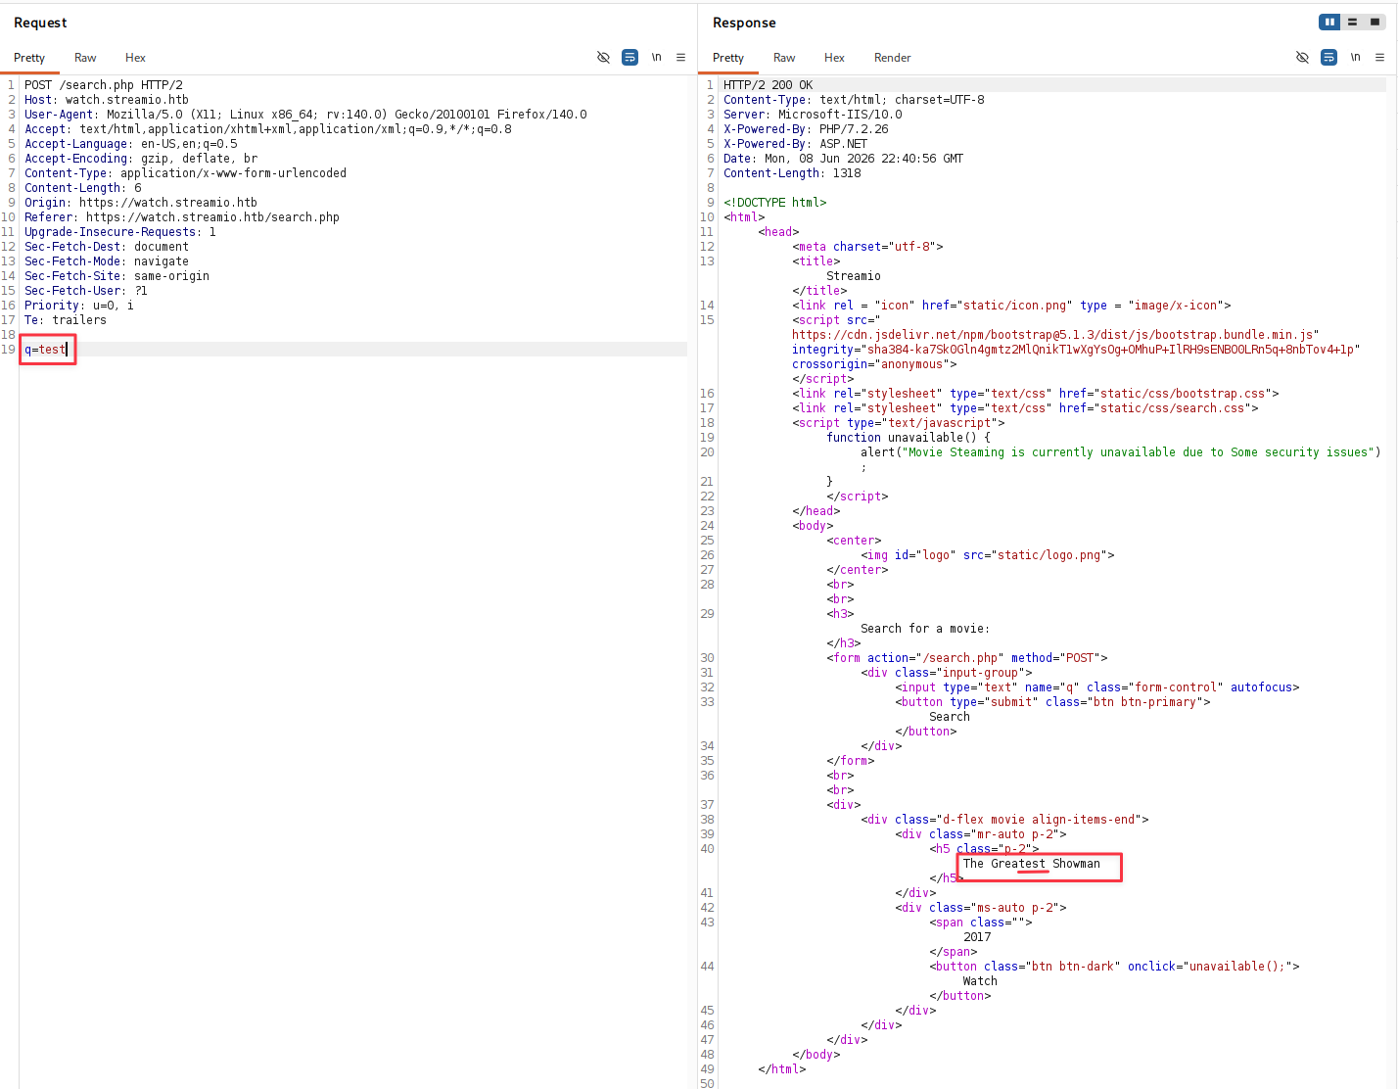The height and width of the screenshot is (1089, 1398).
Task: Open Response panel hamburger options menu
Action: tap(1379, 58)
